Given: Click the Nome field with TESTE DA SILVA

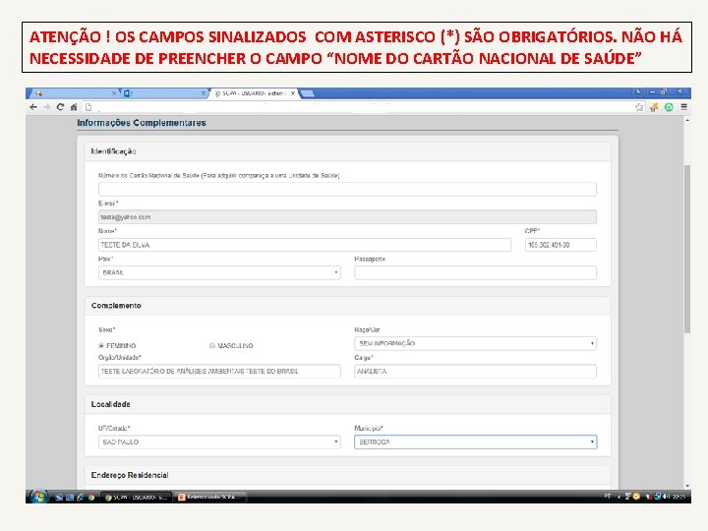Looking at the screenshot, I should pos(305,245).
